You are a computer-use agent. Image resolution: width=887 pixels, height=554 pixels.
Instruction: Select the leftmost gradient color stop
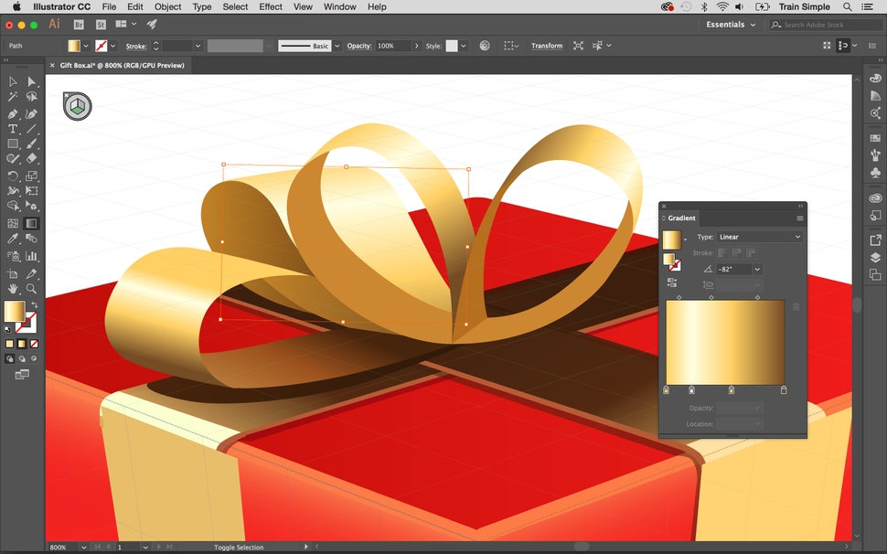[667, 389]
